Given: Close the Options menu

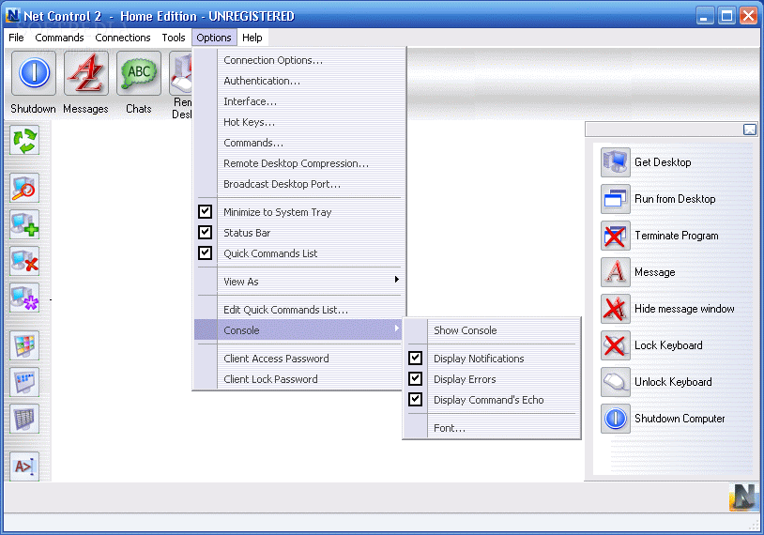Looking at the screenshot, I should [214, 38].
